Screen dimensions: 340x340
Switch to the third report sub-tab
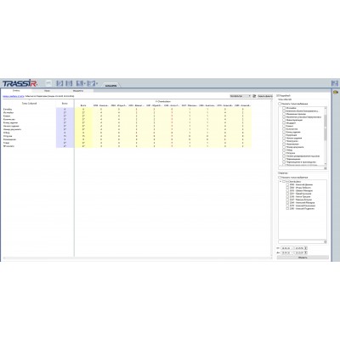pos(78,91)
